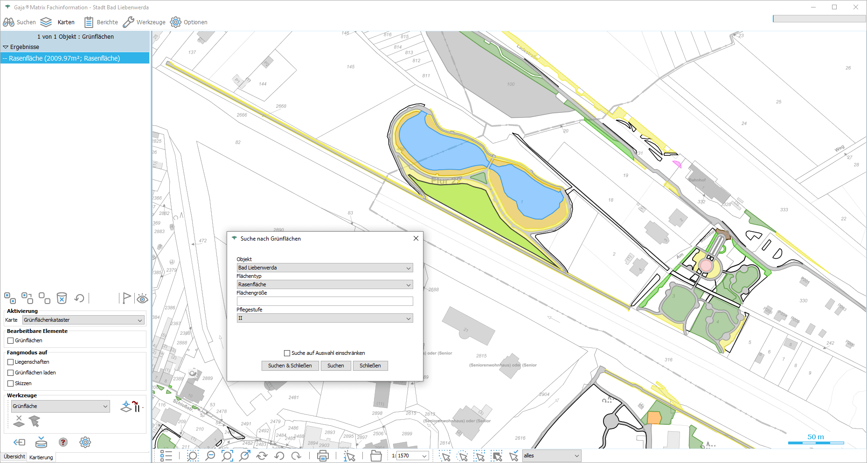Click the red question mark help icon
This screenshot has width=867, height=463.
click(63, 442)
